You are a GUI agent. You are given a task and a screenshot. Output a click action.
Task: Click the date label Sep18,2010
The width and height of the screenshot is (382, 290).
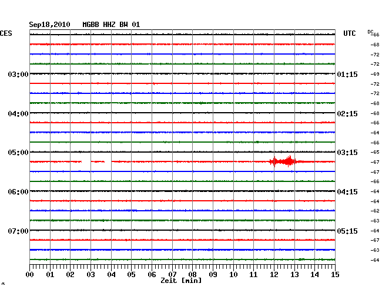pos(49,25)
